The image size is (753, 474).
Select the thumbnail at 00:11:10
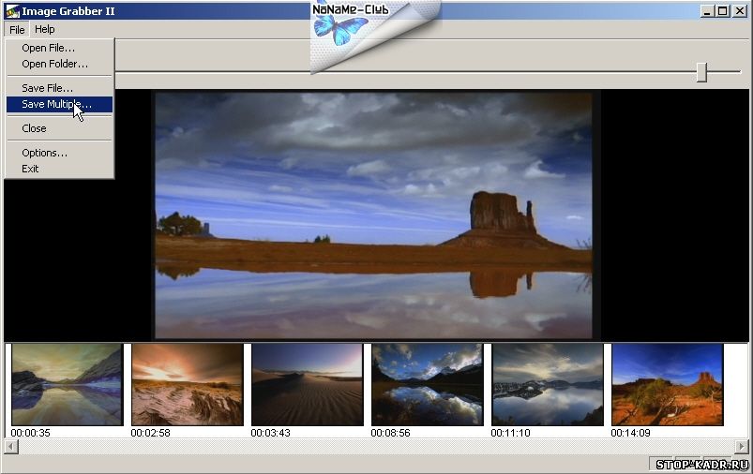[x=548, y=384]
